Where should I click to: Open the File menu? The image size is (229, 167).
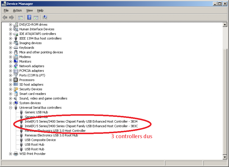(x=6, y=11)
